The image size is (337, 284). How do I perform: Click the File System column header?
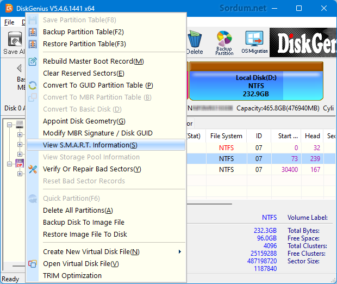226,136
